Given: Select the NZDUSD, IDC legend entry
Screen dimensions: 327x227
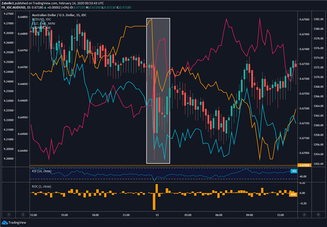Looking at the screenshot, I should 41,19.
